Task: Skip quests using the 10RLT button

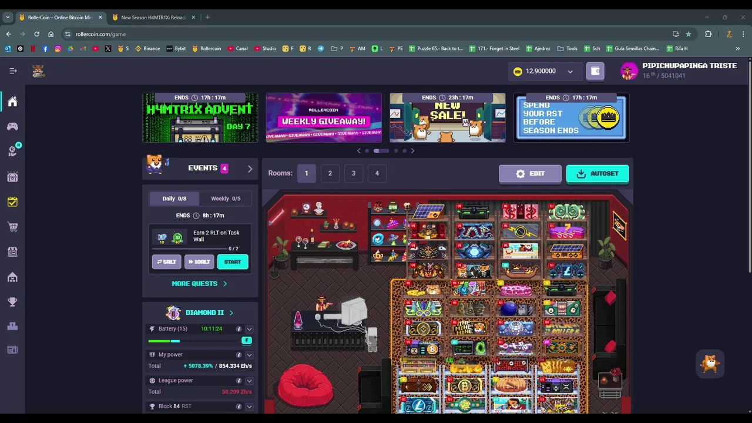Action: click(x=199, y=262)
